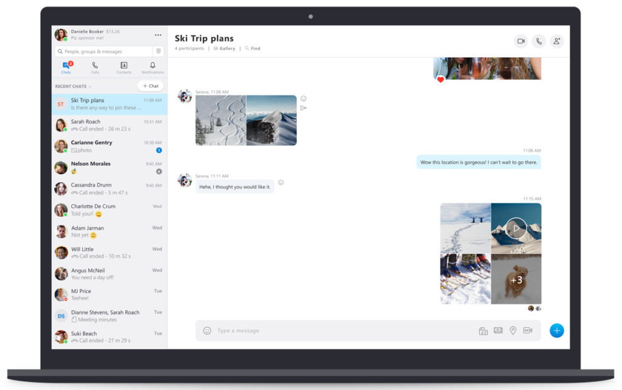Image resolution: width=622 pixels, height=390 pixels.
Task: Toggle the heart reaction on the photo
Action: point(440,80)
